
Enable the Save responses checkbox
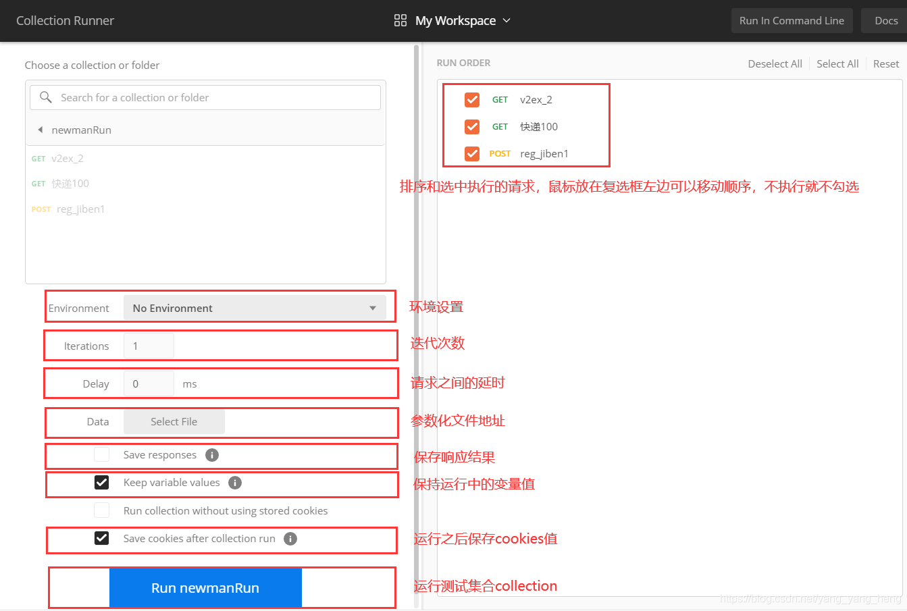(x=101, y=455)
